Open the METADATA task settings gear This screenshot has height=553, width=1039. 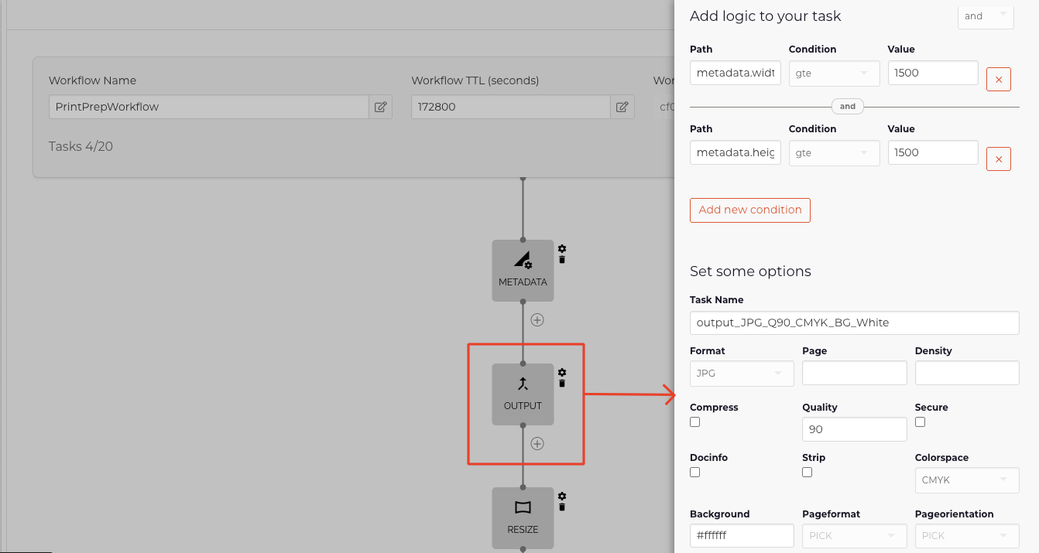click(561, 249)
